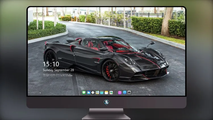
Task: Click the logo badge on monitor chin
Action: [x=106, y=102]
